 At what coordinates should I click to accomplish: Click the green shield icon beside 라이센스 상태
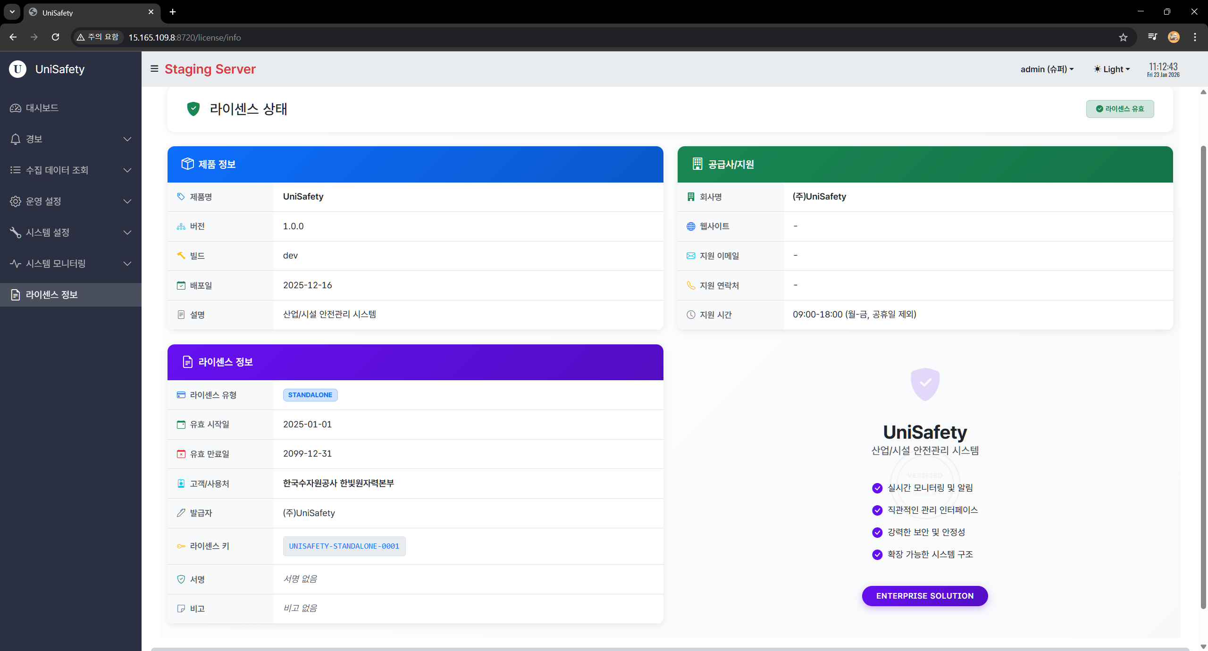pyautogui.click(x=193, y=109)
